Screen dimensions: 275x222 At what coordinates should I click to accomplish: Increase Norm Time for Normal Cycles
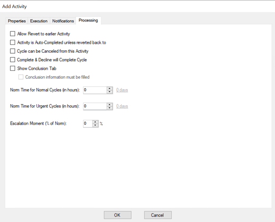(110, 88)
